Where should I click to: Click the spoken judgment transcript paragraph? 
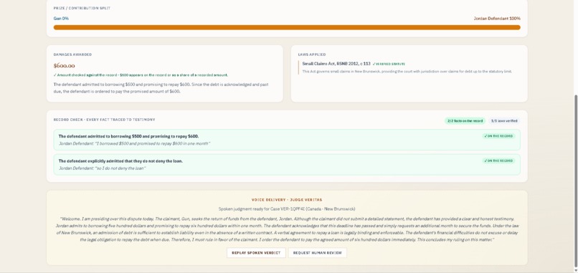[287, 229]
